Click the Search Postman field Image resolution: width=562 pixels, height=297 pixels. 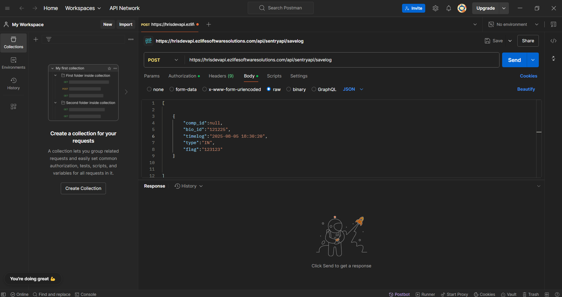tap(281, 8)
